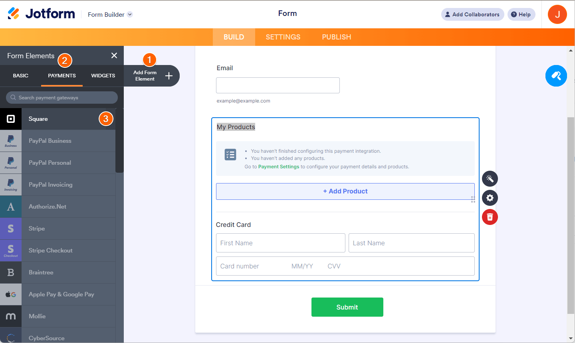
Task: Click the Add Collaborators button
Action: click(x=472, y=14)
